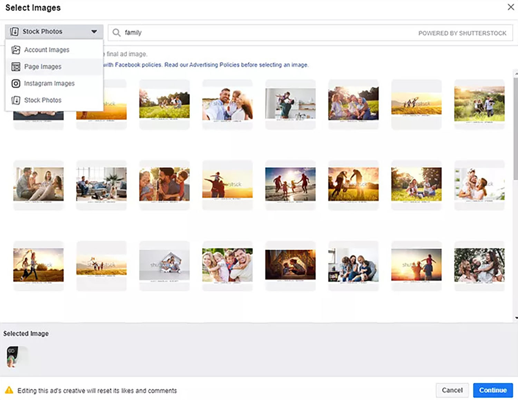
Task: Choose Account Images from the source menu
Action: click(x=47, y=50)
